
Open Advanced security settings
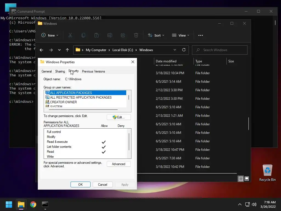click(119, 164)
